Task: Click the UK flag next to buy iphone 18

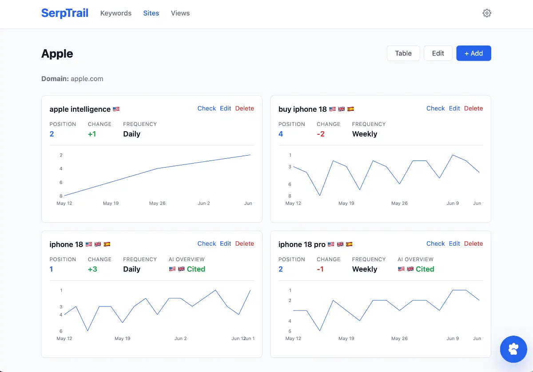Action: pos(342,109)
